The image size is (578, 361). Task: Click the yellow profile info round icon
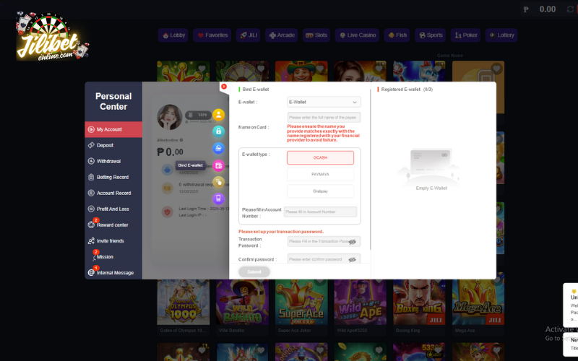(x=218, y=115)
